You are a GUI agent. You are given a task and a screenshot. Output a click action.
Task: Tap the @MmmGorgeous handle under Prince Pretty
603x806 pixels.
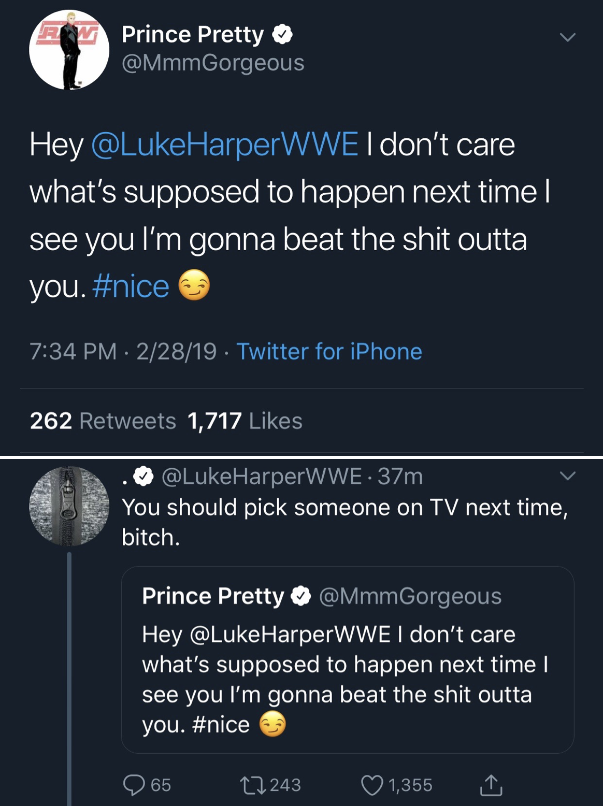pyautogui.click(x=213, y=63)
